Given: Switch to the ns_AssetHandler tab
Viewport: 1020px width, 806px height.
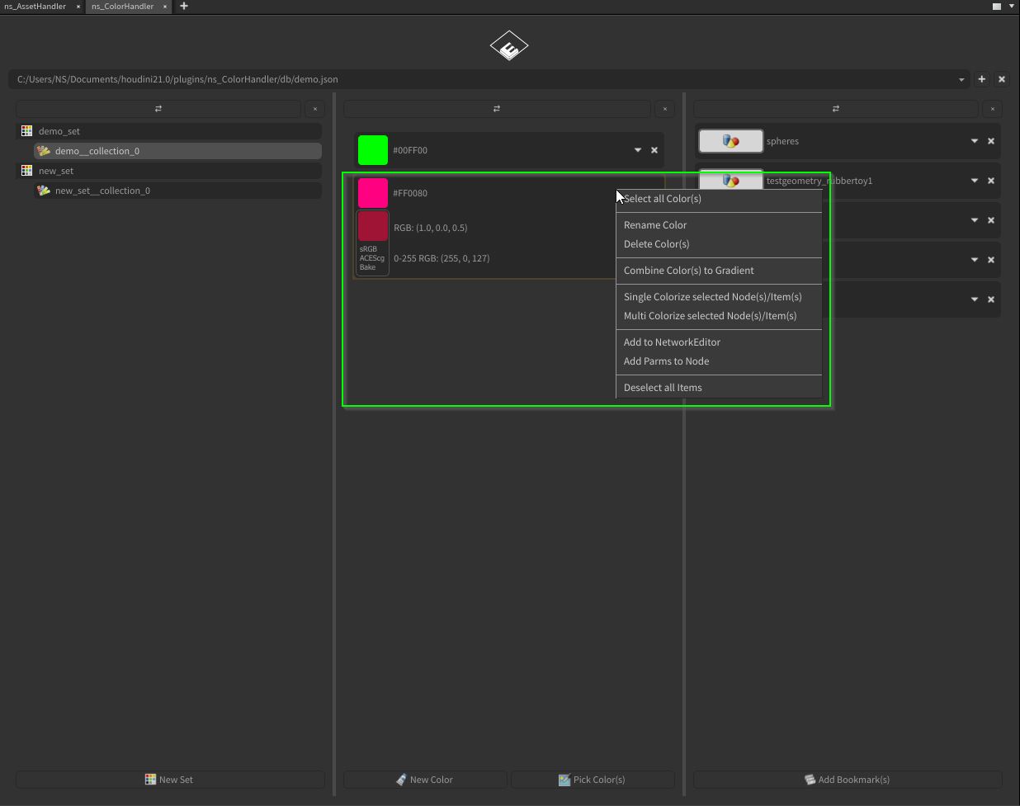Looking at the screenshot, I should 35,7.
